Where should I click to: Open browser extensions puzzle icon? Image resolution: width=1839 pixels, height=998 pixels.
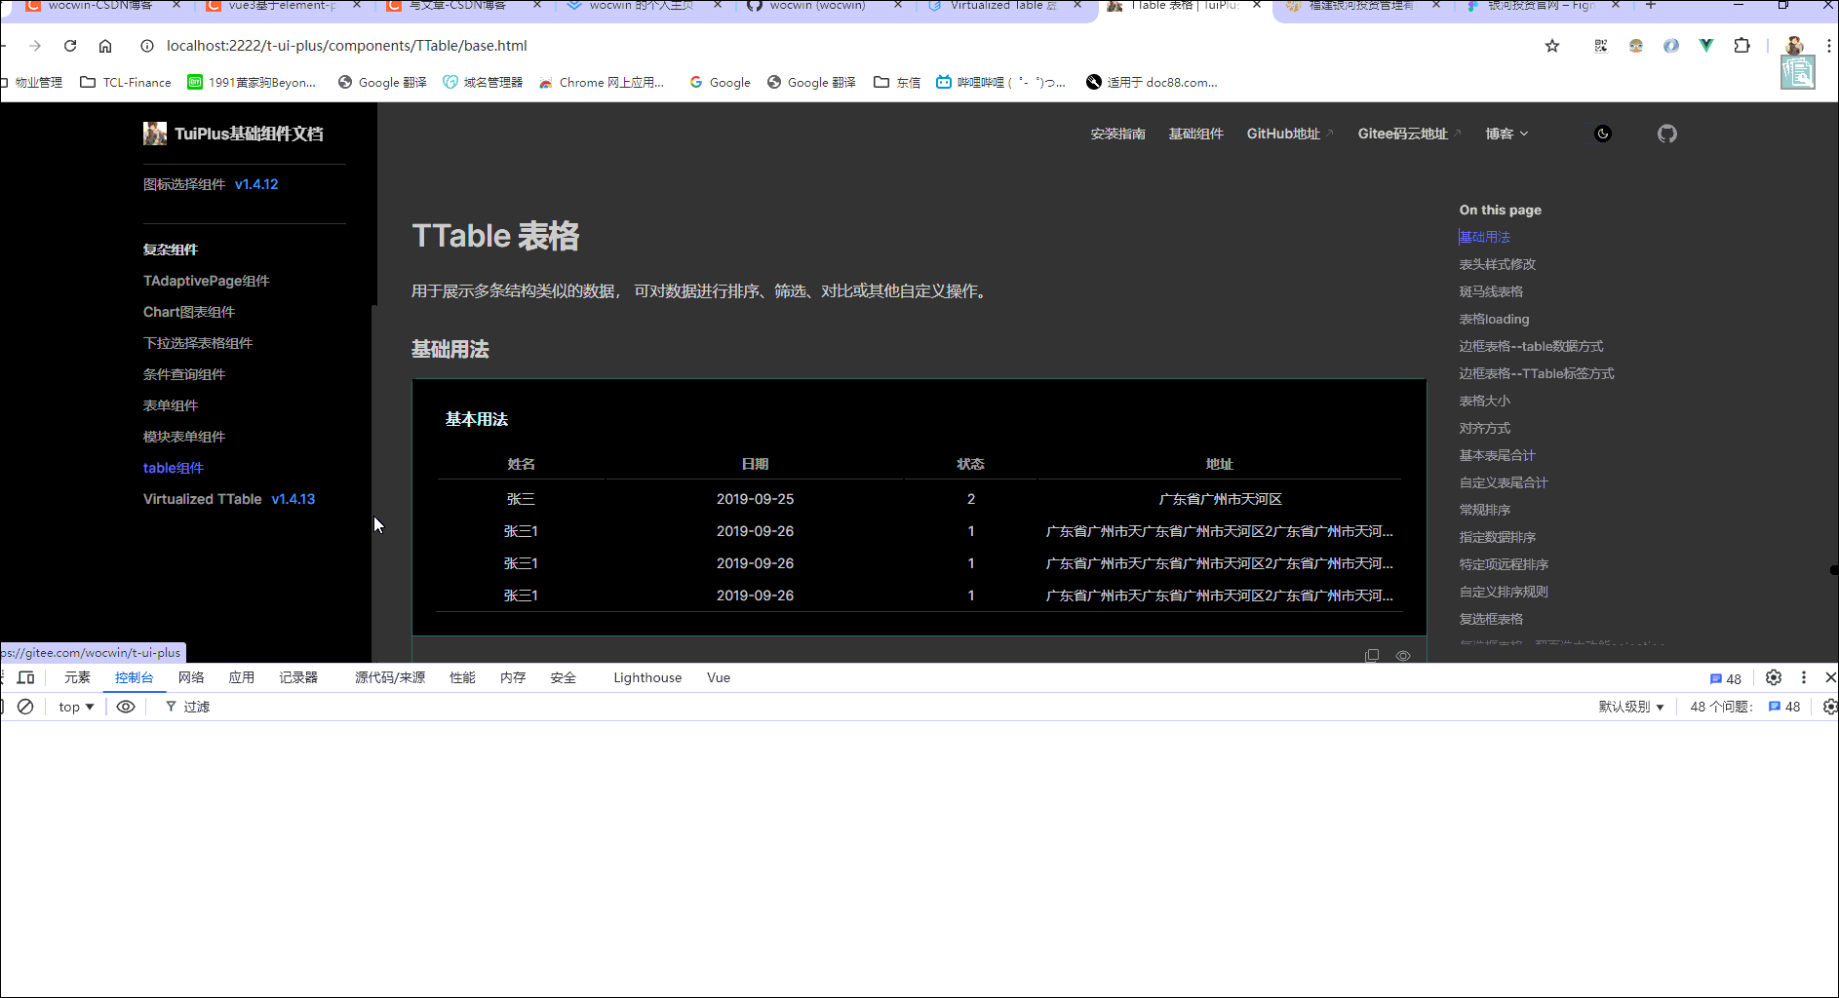pos(1741,46)
